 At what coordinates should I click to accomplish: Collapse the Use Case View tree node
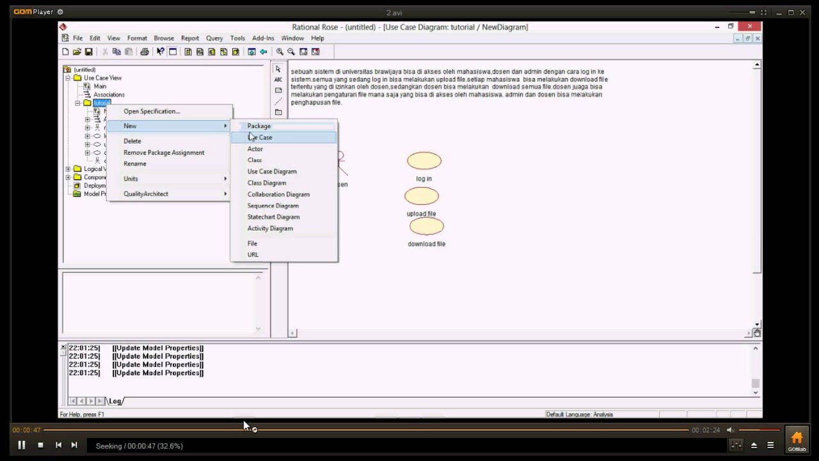point(68,78)
